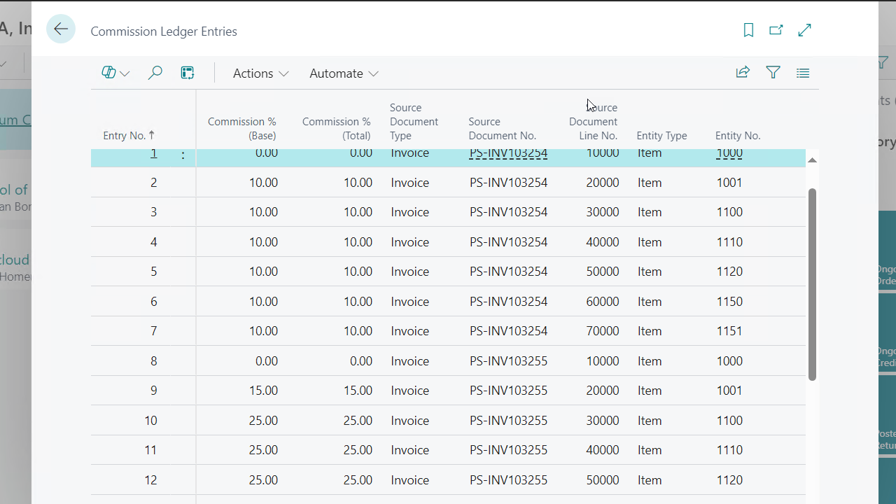Open the Filter pane
The width and height of the screenshot is (896, 504).
pyautogui.click(x=773, y=72)
